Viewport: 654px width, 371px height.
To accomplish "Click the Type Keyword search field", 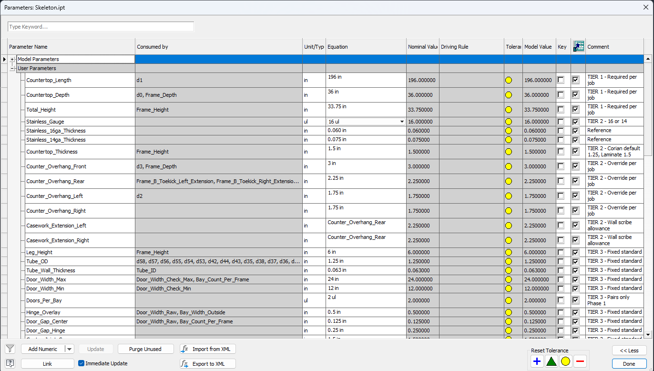I will 101,27.
